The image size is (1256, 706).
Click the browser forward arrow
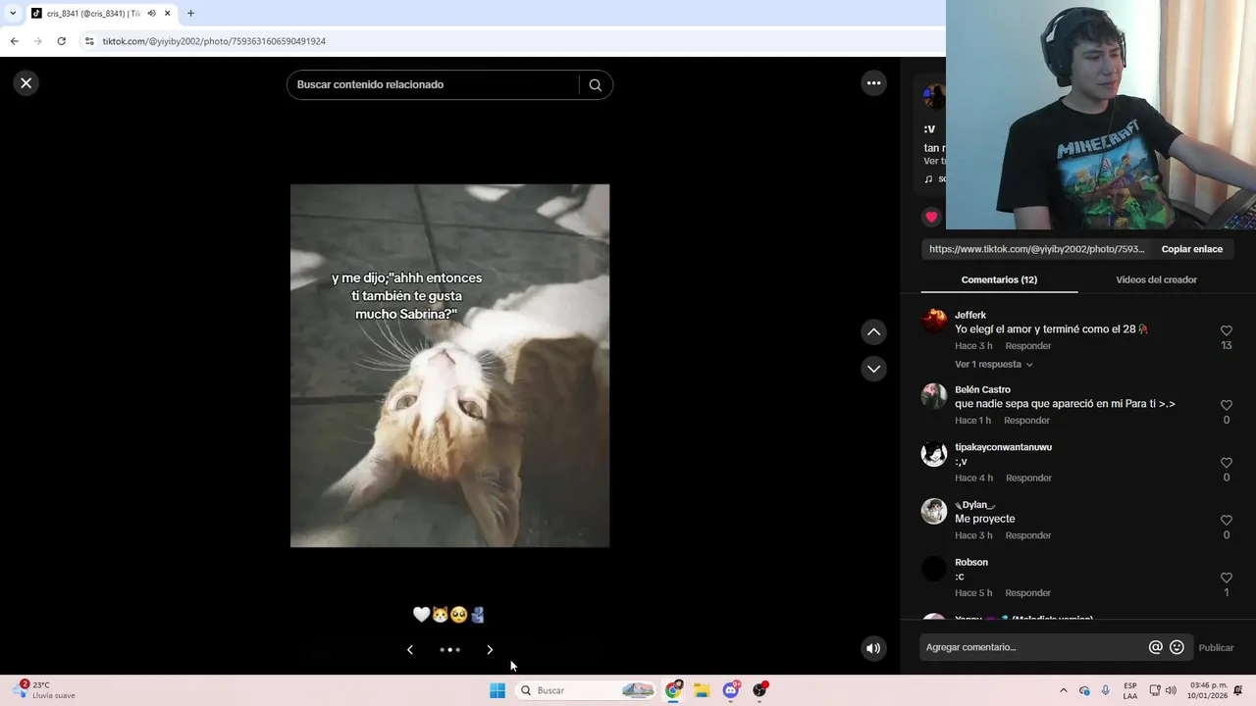[x=37, y=41]
